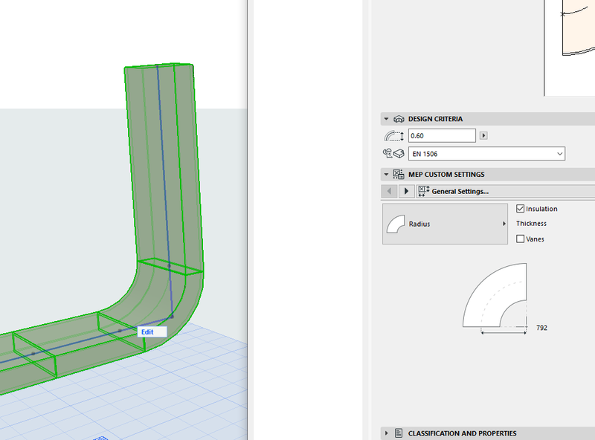Disable the Insulation checkbox
595x440 pixels.
point(521,209)
